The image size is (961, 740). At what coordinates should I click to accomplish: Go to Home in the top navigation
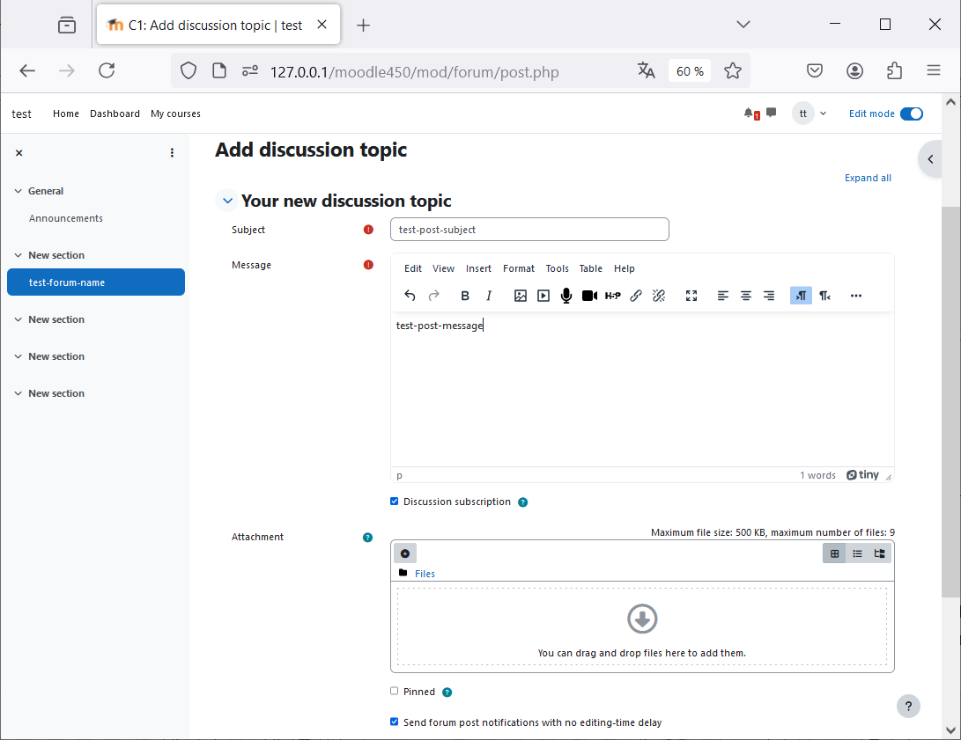(x=65, y=114)
